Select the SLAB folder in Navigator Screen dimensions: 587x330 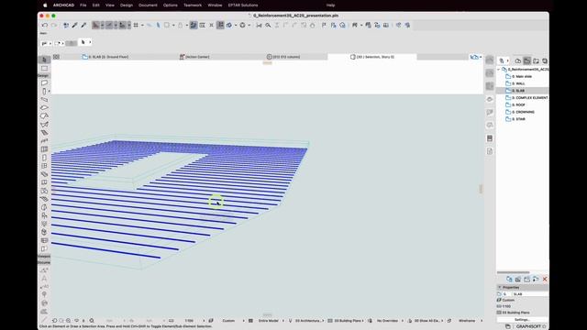point(523,91)
